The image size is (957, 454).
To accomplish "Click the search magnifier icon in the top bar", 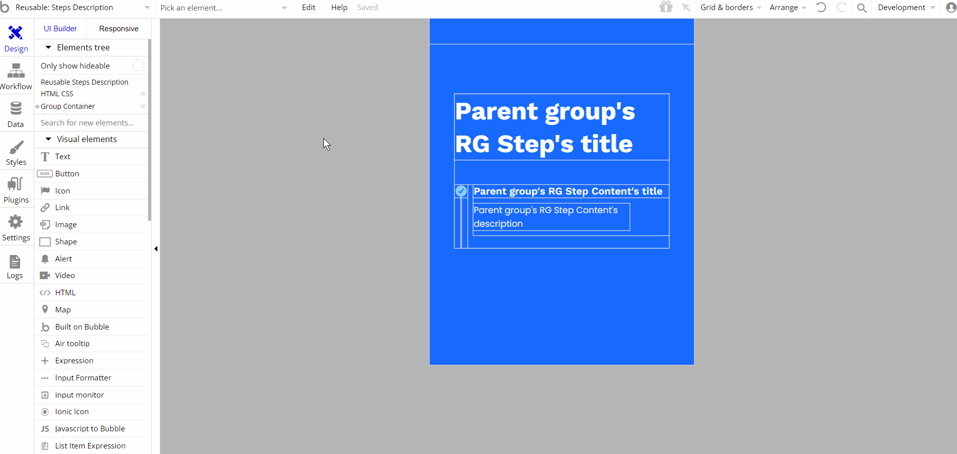I will point(862,8).
